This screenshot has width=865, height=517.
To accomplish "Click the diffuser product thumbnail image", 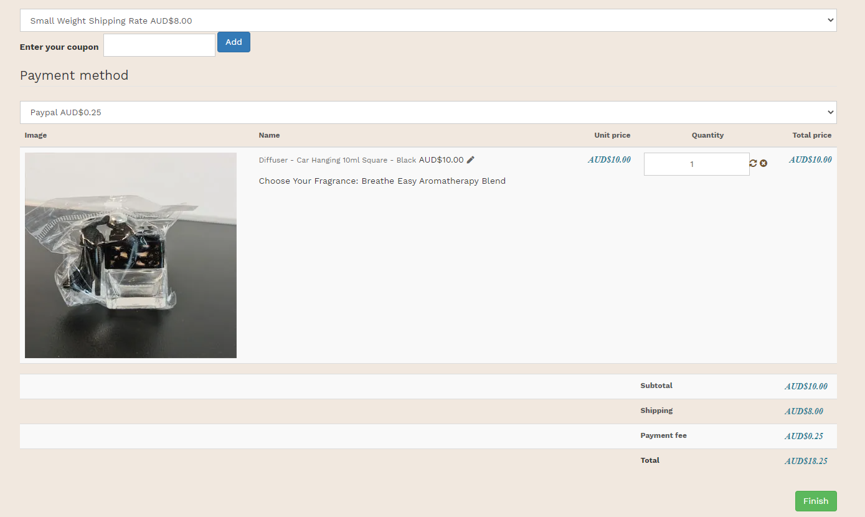I will pos(131,255).
